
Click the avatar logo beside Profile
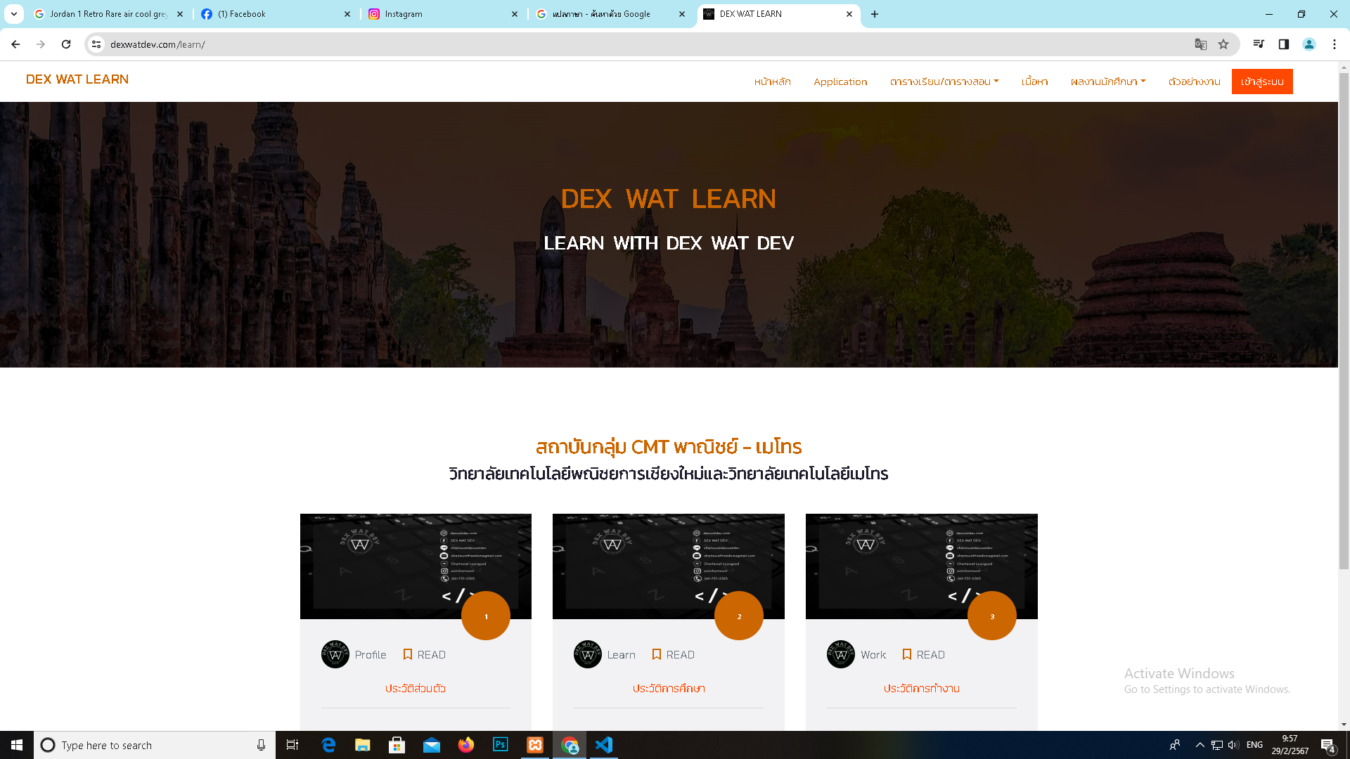click(x=335, y=654)
